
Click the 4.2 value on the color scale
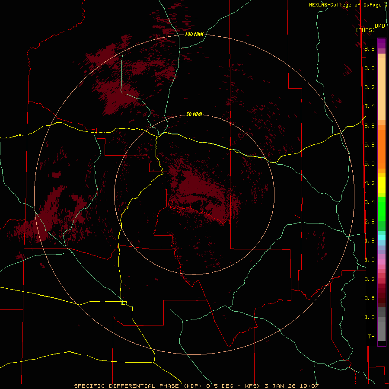(370, 183)
